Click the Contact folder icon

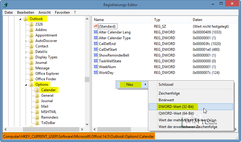pyautogui.click(x=31, y=46)
